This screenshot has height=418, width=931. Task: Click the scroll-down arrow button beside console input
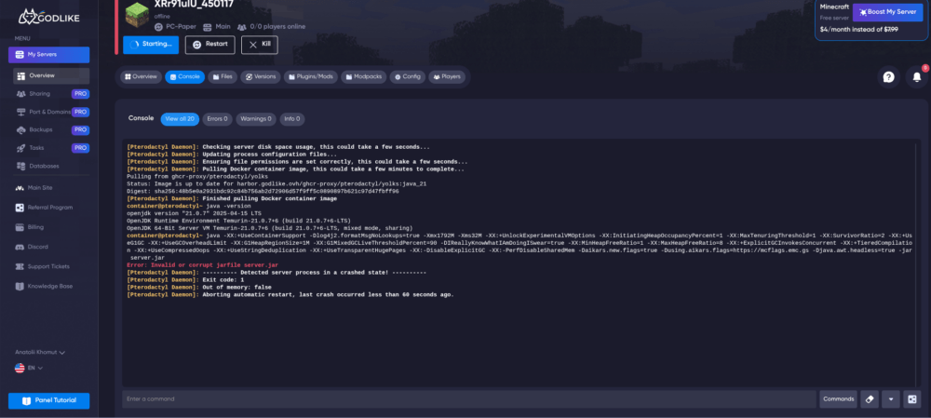[x=891, y=399]
